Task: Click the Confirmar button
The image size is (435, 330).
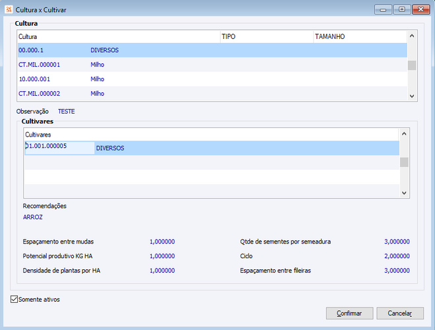Action: click(x=349, y=313)
